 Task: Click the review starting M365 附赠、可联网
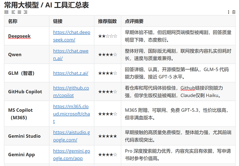177,114
